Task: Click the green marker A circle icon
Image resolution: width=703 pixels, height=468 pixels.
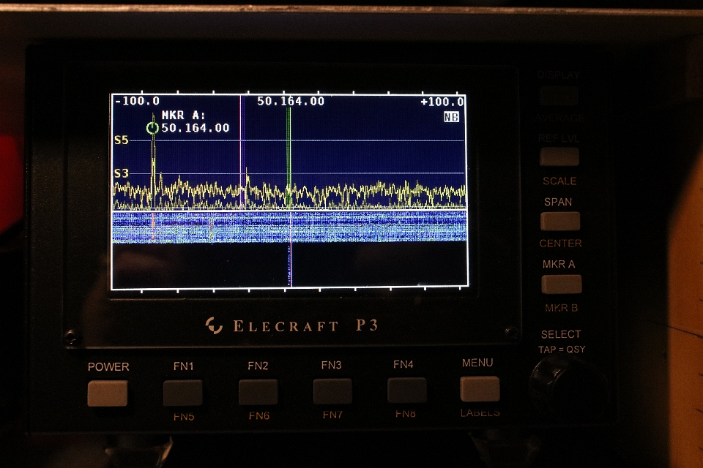Action: click(x=152, y=129)
